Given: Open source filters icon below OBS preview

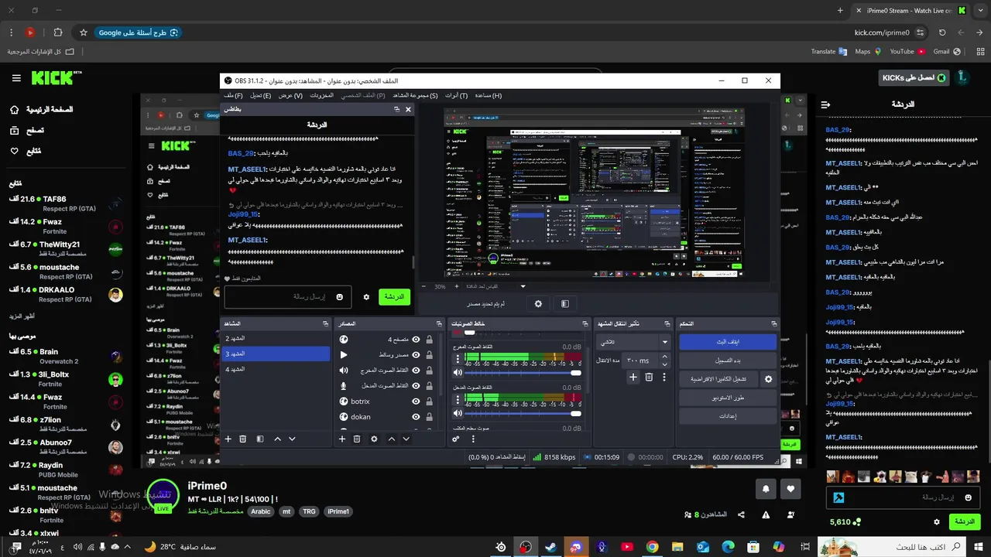Looking at the screenshot, I should pyautogui.click(x=565, y=304).
